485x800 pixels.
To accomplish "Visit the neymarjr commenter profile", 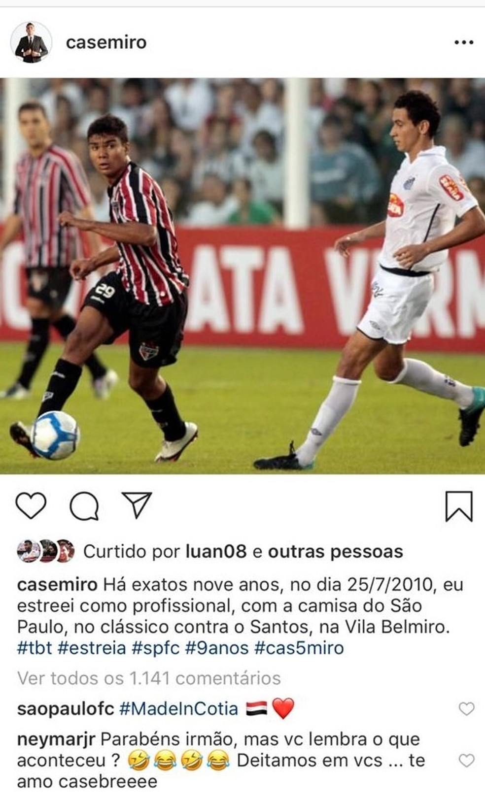I will coord(56,739).
